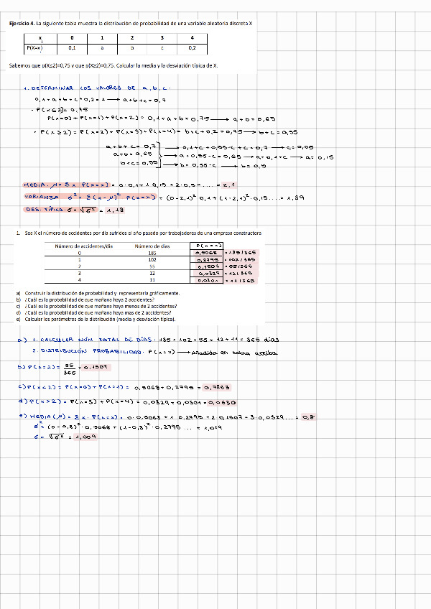
Task: Click the highlighted result "1,18"
Action: pos(116,210)
